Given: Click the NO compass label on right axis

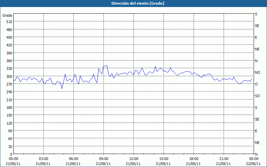Looking at the screenshot, I should coord(257,72).
